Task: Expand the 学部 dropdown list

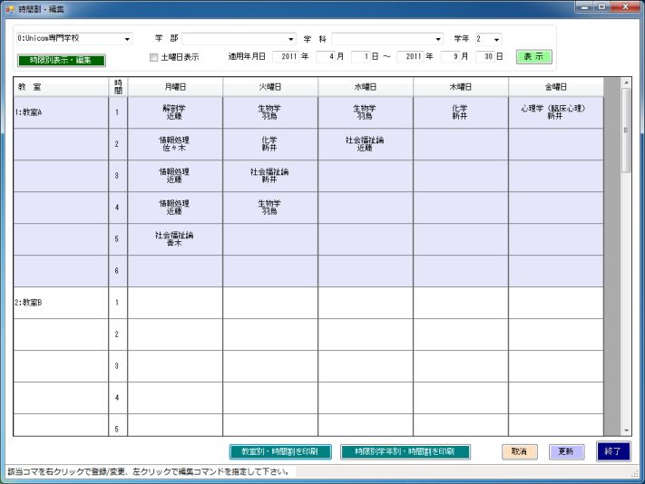Action: tap(291, 40)
